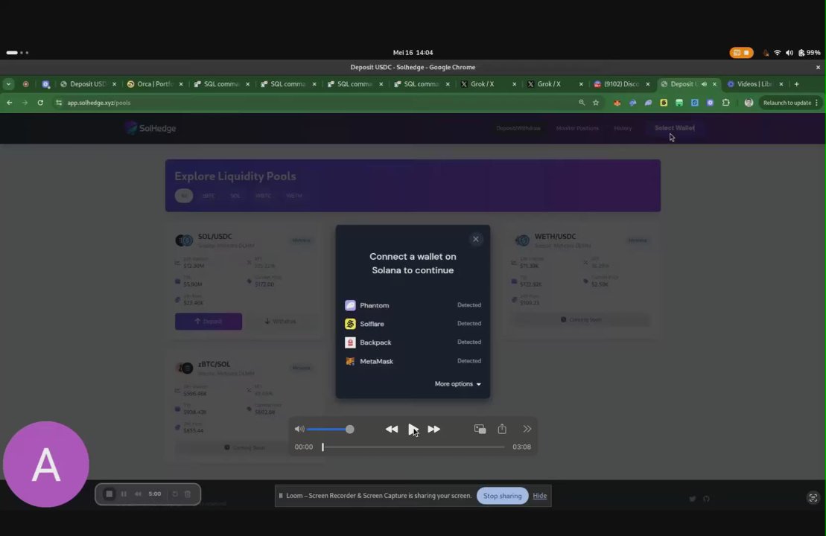Close the Orca Portfolio browser tab
826x536 pixels.
(181, 84)
